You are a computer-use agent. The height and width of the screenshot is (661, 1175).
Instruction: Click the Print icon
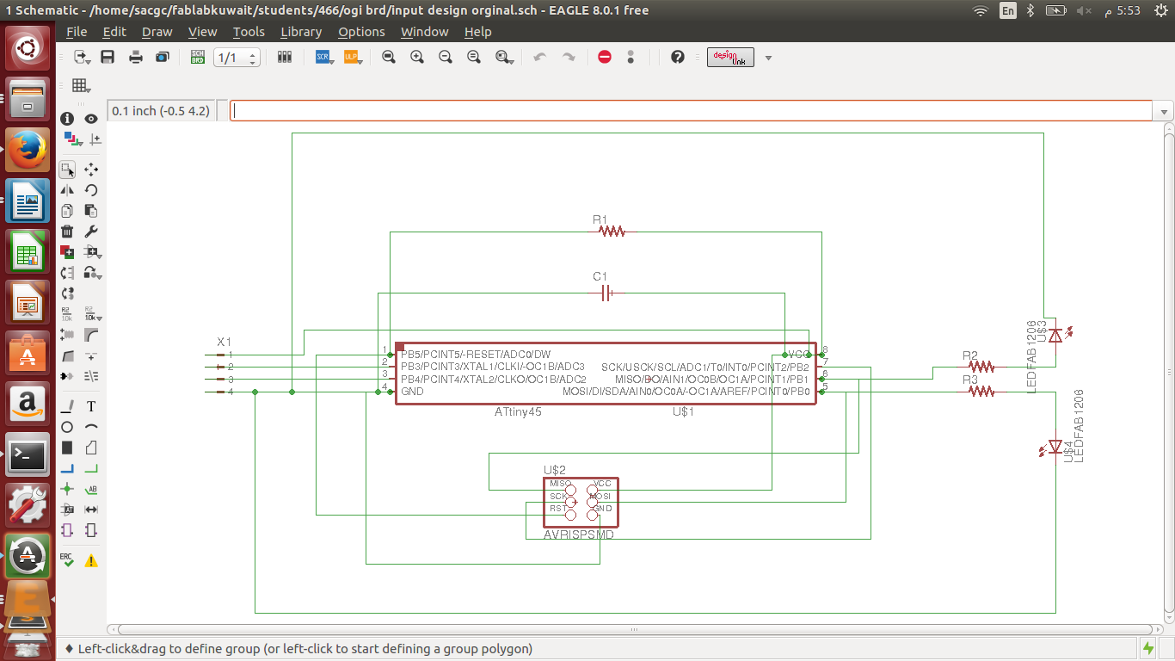pyautogui.click(x=135, y=57)
